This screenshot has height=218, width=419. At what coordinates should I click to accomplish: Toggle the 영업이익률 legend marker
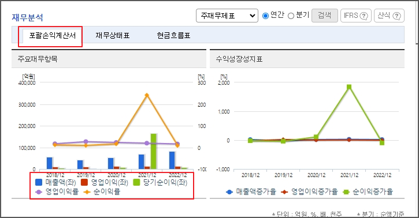click(39, 192)
